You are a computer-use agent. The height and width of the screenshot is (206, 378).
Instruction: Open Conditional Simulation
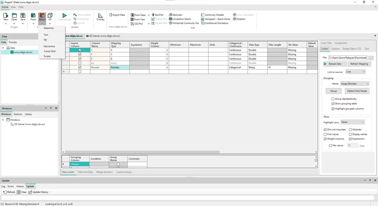tap(215, 23)
